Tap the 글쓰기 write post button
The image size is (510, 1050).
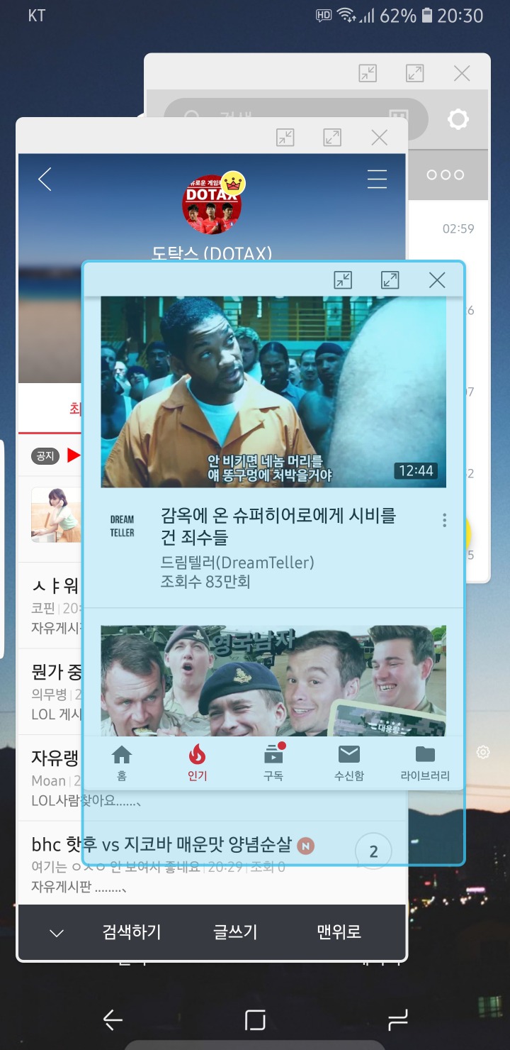235,932
